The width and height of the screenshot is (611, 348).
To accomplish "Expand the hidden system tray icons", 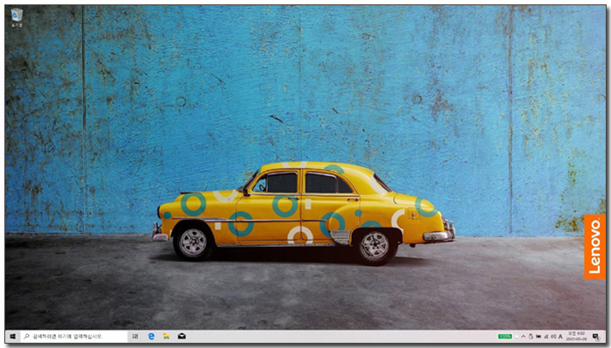I will pyautogui.click(x=524, y=337).
